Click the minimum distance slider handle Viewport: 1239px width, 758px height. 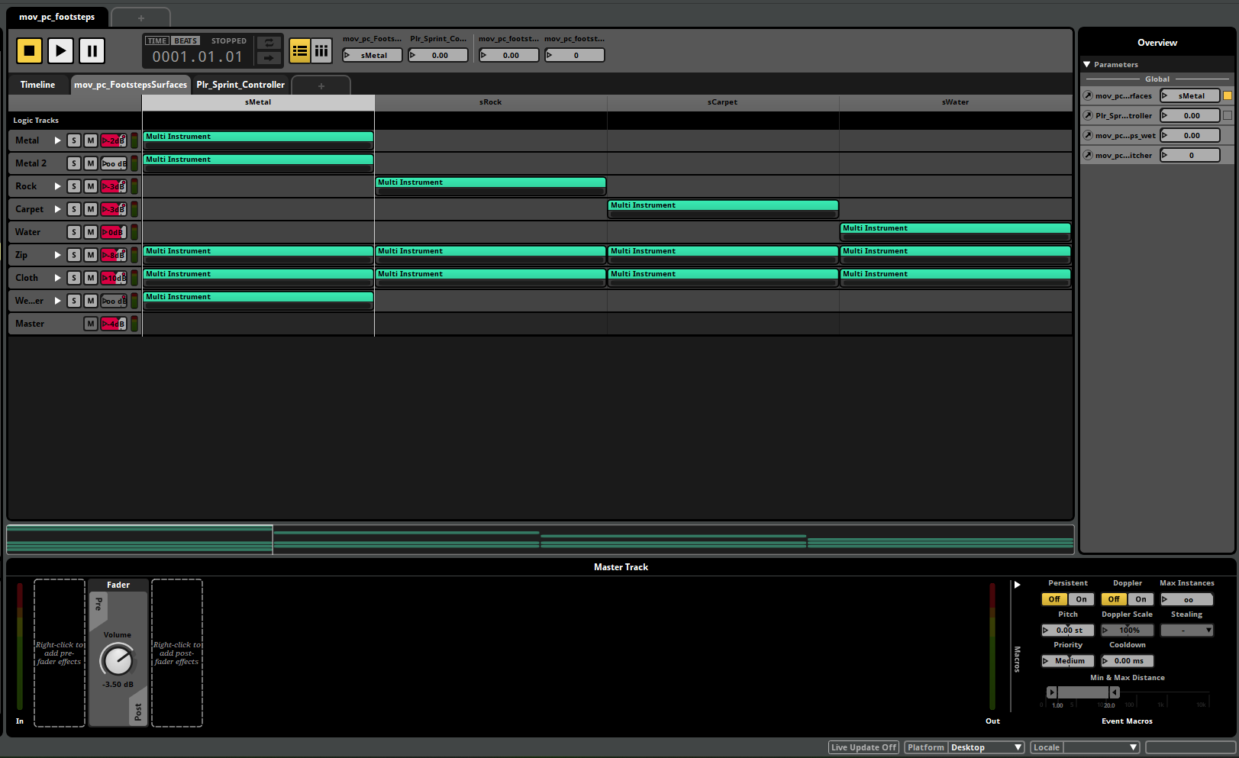point(1052,692)
